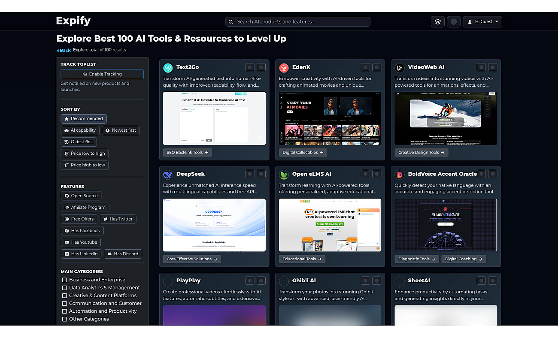Toggle the Open Source feature filter
558x338 pixels.
click(81, 196)
